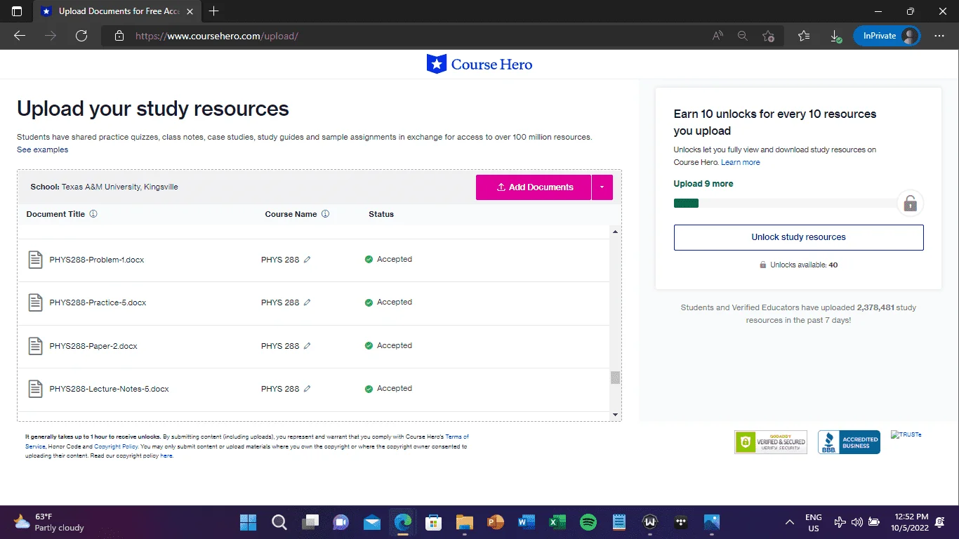The image size is (959, 539).
Task: Add this page to favorites
Action: pyautogui.click(x=768, y=36)
